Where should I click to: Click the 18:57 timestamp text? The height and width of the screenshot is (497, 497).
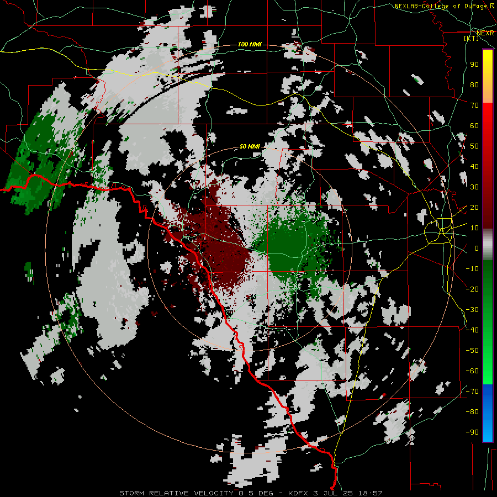coord(371,493)
